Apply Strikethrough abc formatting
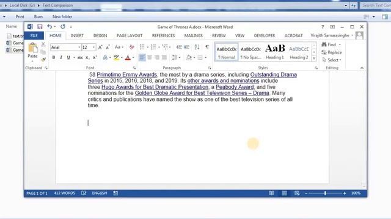This screenshot has height=219, width=391. pos(80,58)
